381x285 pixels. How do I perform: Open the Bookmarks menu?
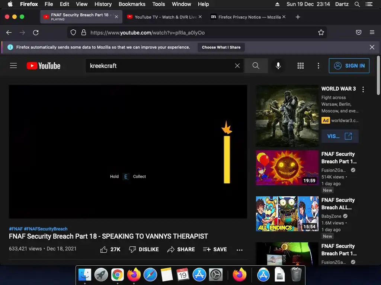[132, 4]
